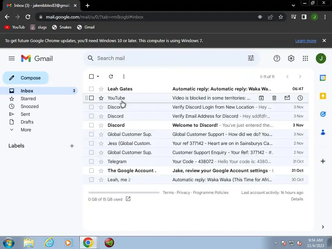Select the Leah Gates email checkbox

pyautogui.click(x=91, y=89)
